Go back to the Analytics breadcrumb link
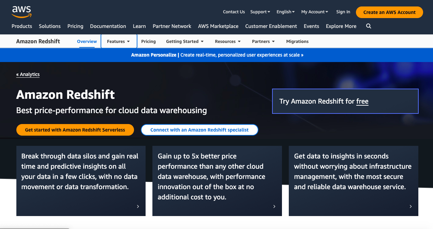Viewport: 433px width, 229px height. point(28,74)
